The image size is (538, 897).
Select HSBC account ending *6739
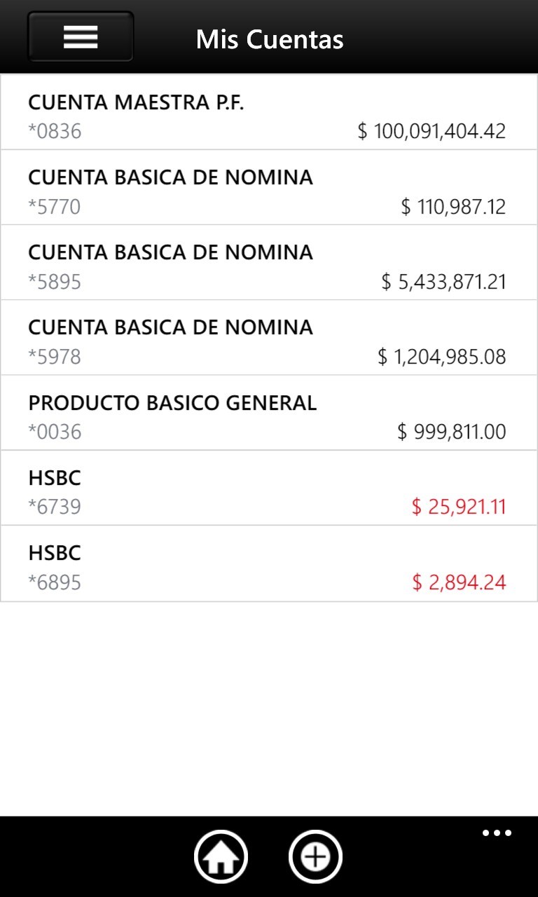pos(269,487)
